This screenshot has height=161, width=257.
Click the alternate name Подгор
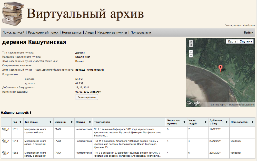(x=80, y=61)
